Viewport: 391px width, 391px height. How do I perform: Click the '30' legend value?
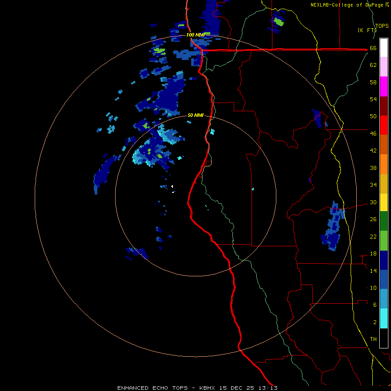(373, 202)
